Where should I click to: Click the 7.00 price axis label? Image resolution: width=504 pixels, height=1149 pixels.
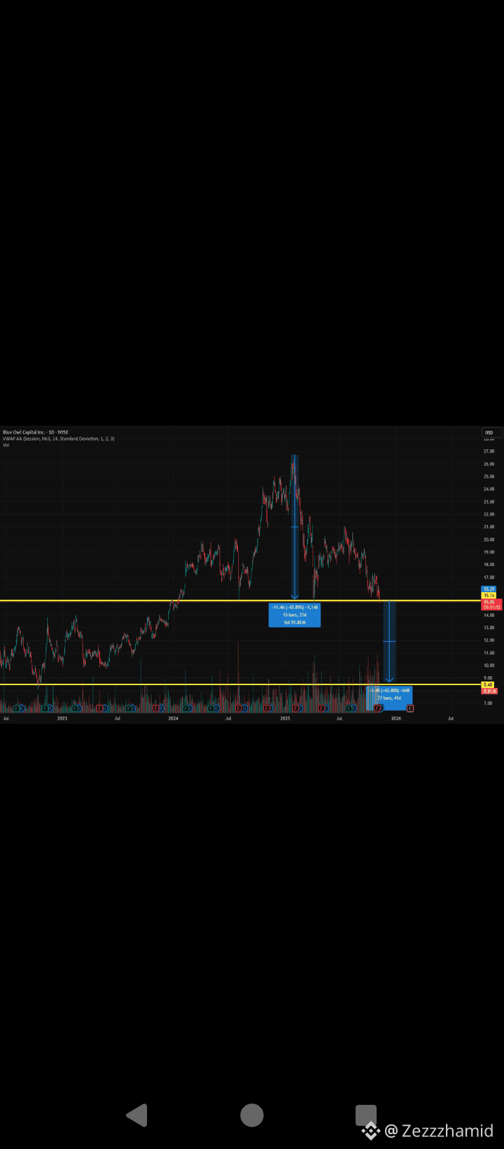click(488, 703)
